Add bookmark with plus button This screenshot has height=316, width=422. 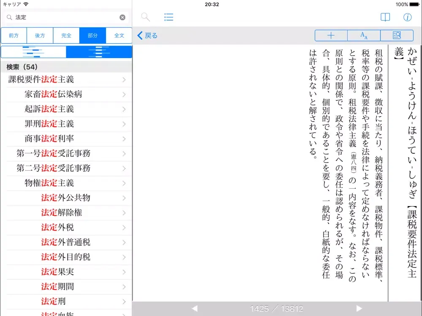[x=331, y=35]
